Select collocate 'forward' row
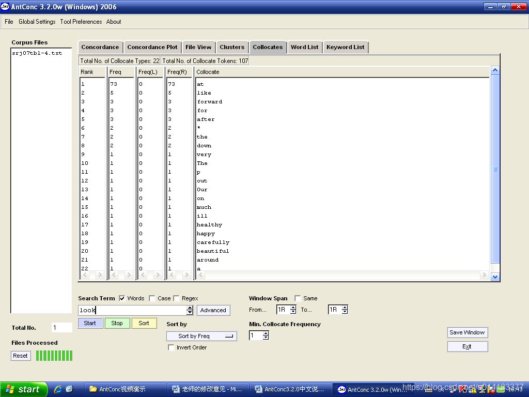529x397 pixels. [x=210, y=102]
